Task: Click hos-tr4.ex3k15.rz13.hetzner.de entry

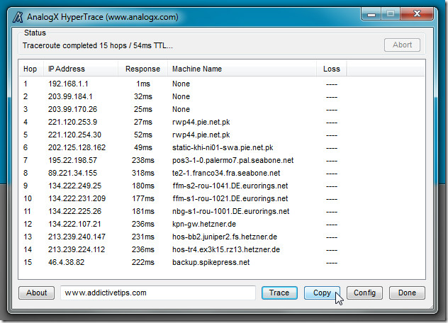Action: click(x=226, y=249)
